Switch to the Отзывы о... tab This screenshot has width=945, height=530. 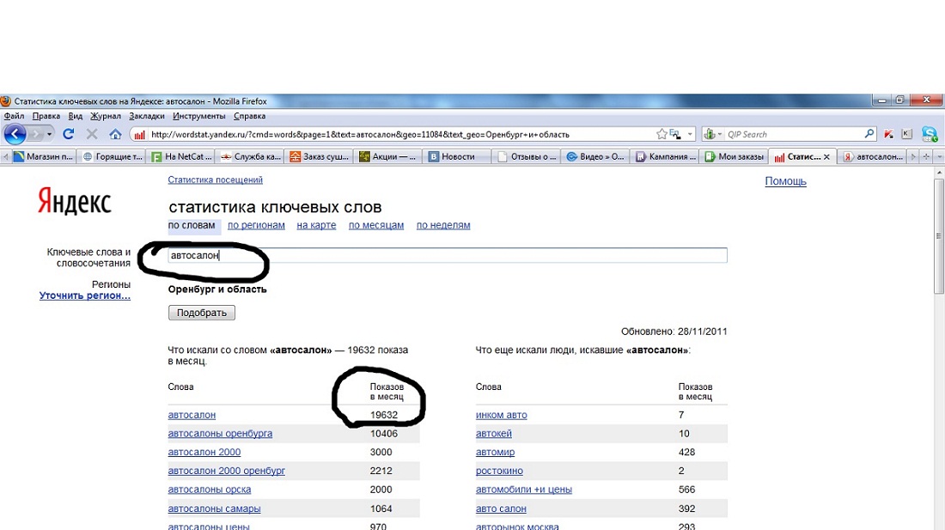pos(527,156)
